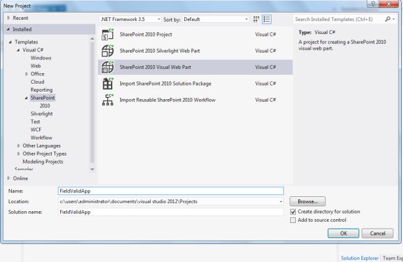This screenshot has height=262, width=403.
Task: Open the Location path dropdown arrow
Action: point(281,202)
